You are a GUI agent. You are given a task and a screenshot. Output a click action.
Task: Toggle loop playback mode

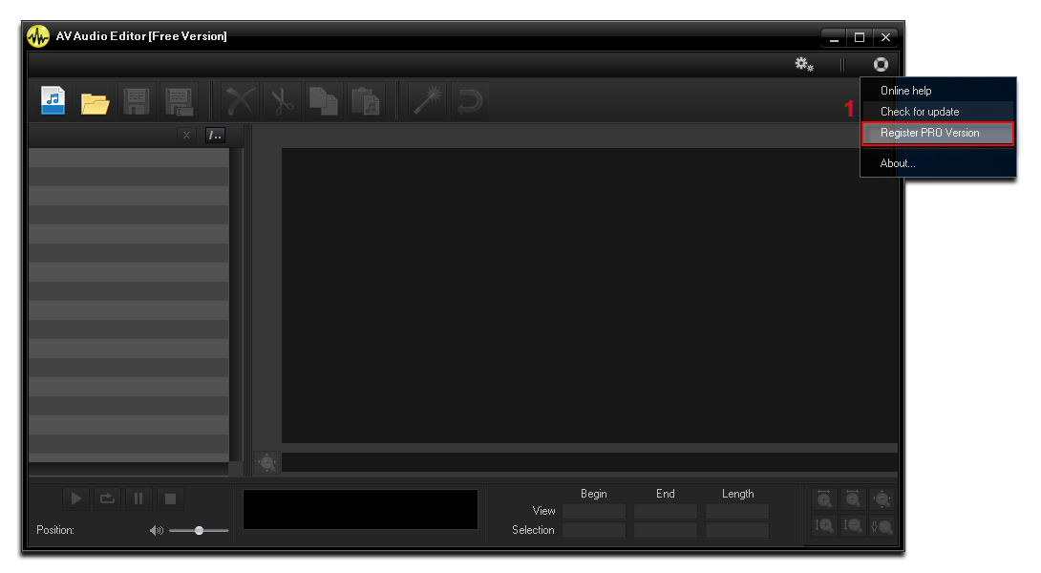(x=107, y=498)
